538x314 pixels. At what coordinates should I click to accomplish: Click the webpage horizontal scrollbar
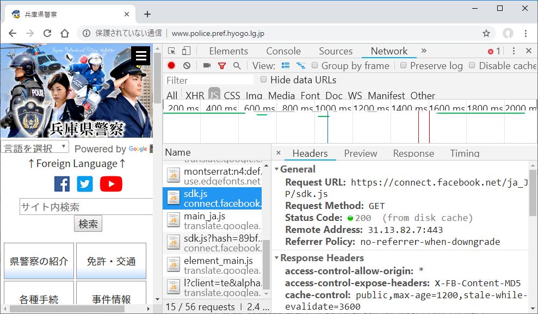click(67, 309)
